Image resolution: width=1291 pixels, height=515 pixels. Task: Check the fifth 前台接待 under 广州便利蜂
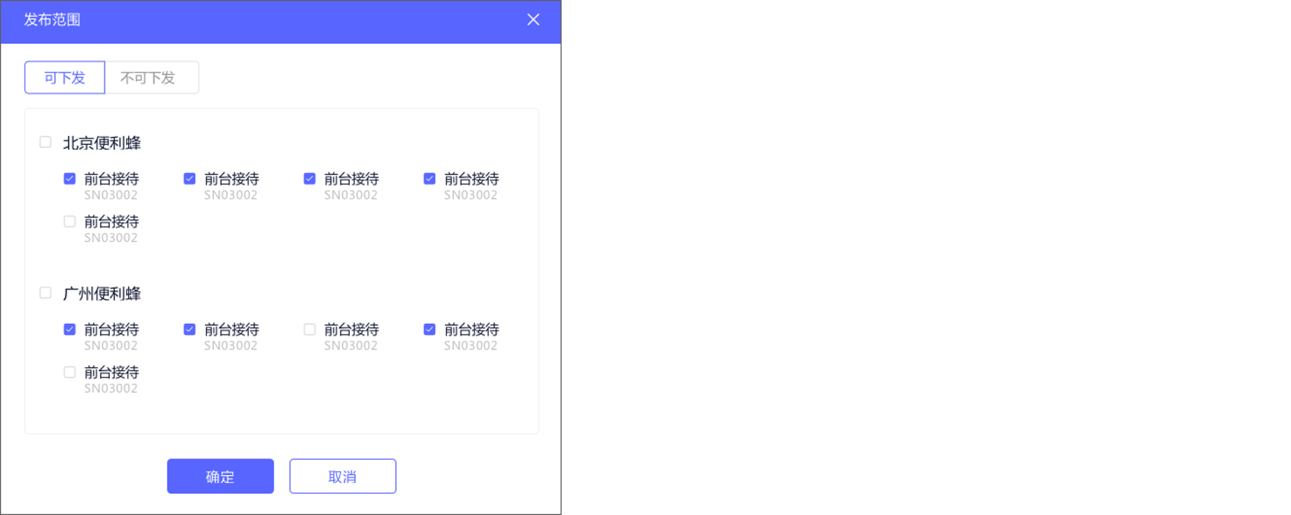pos(70,372)
